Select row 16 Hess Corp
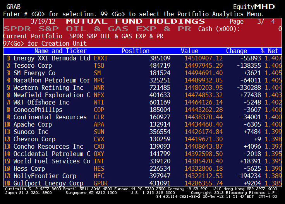The image size is (285, 204). point(142,168)
